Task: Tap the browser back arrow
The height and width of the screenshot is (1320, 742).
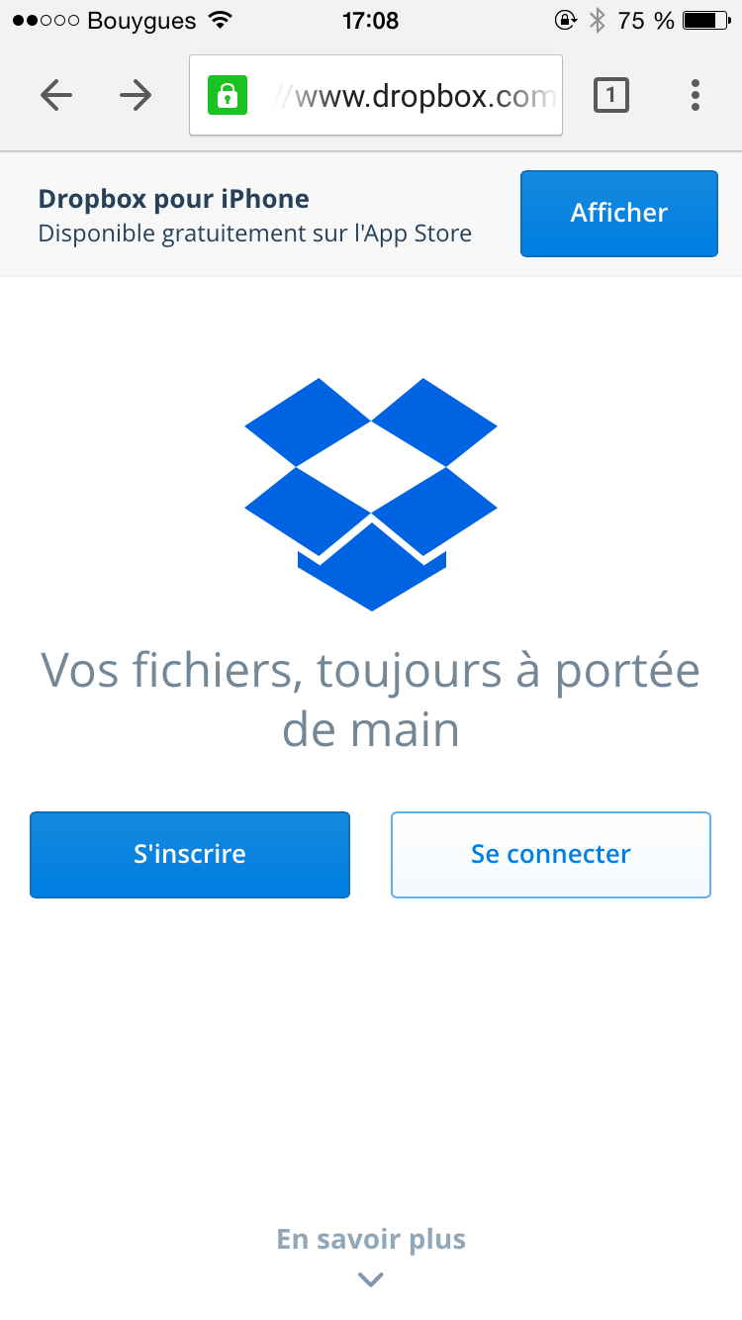Action: [56, 95]
